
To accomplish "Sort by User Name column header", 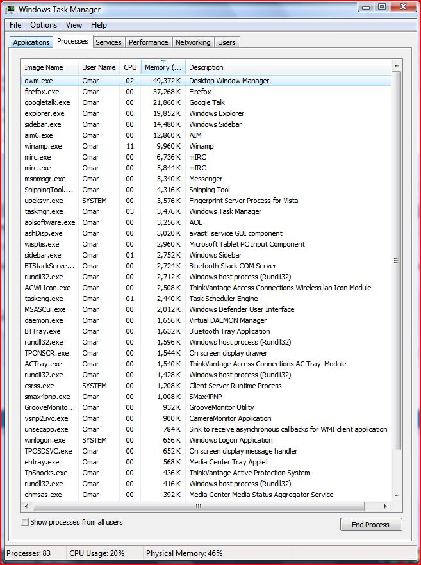I will click(x=99, y=67).
